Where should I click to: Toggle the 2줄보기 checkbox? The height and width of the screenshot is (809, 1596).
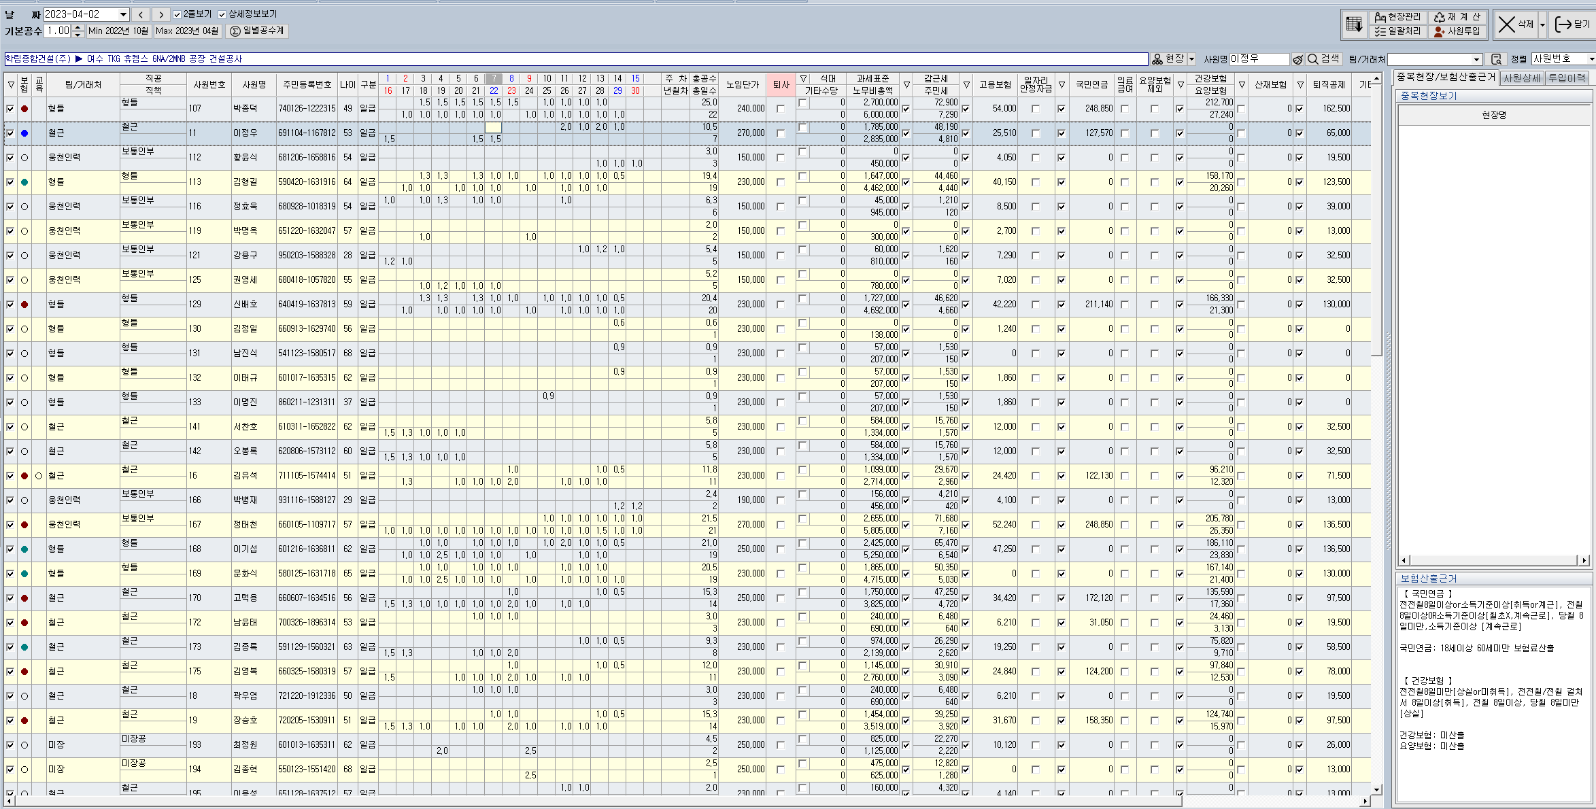177,14
